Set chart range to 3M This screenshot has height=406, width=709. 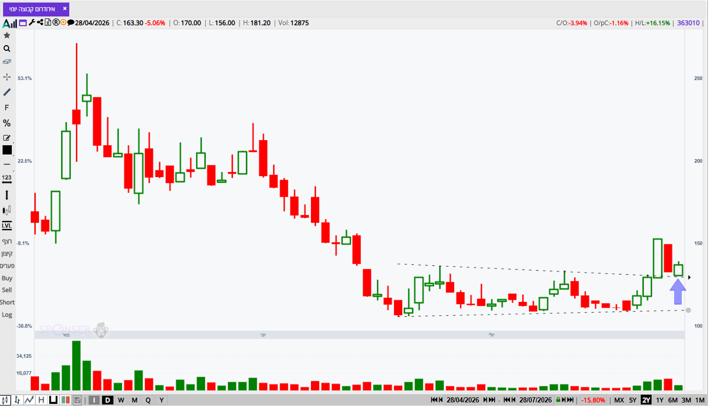686,400
